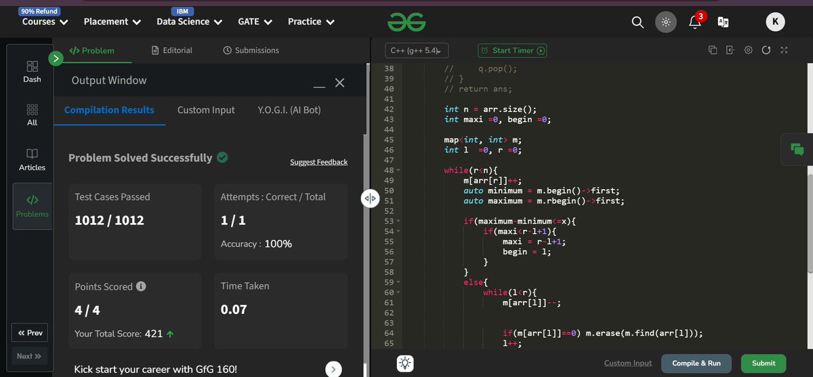Click the Compile & Run button

coord(696,363)
